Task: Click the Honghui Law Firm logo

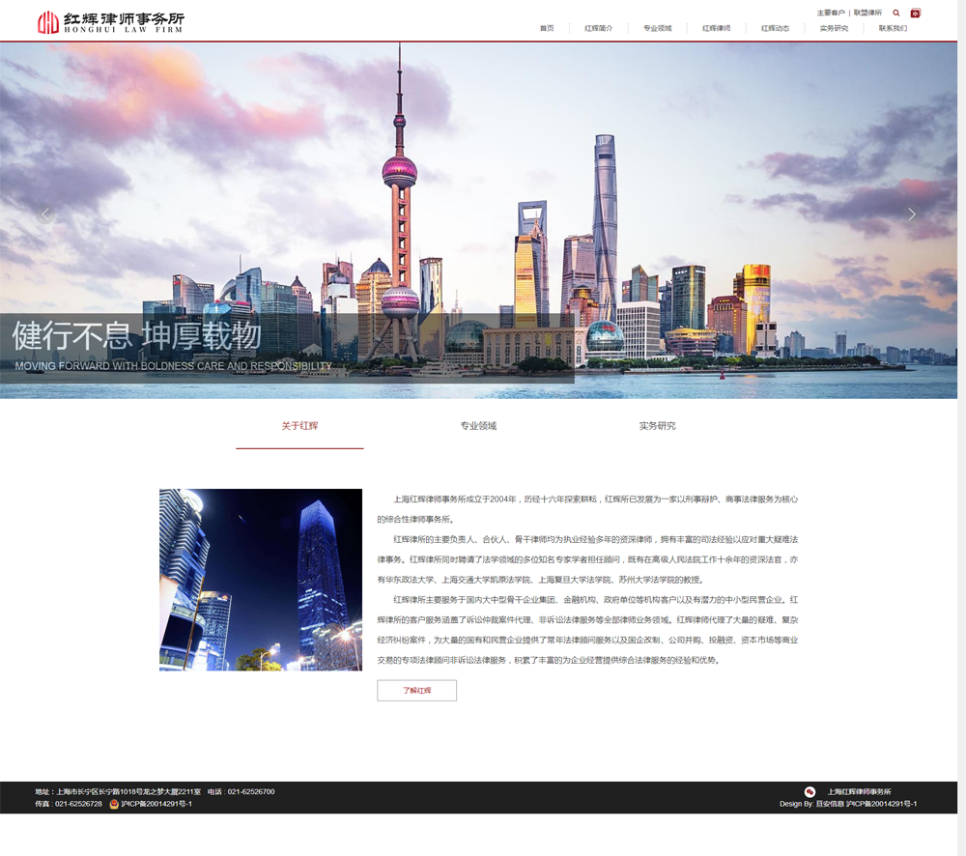Action: coord(110,21)
